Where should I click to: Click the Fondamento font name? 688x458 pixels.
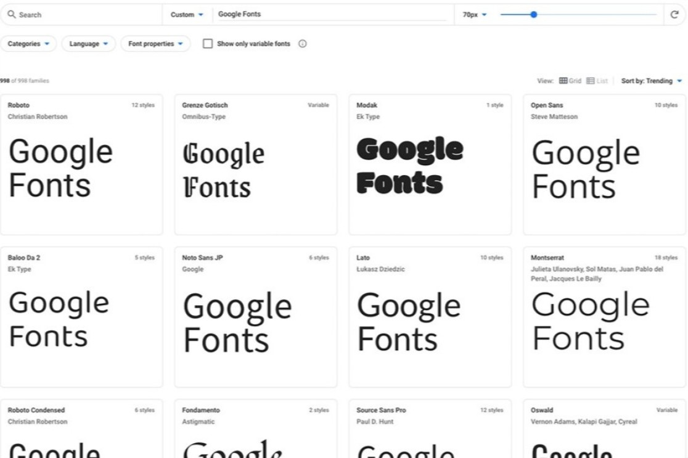(201, 410)
